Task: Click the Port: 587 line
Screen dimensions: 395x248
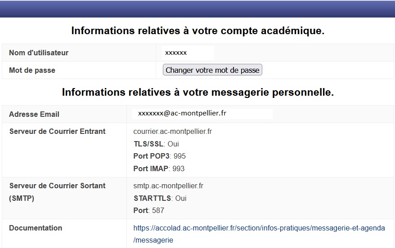Action: click(149, 210)
